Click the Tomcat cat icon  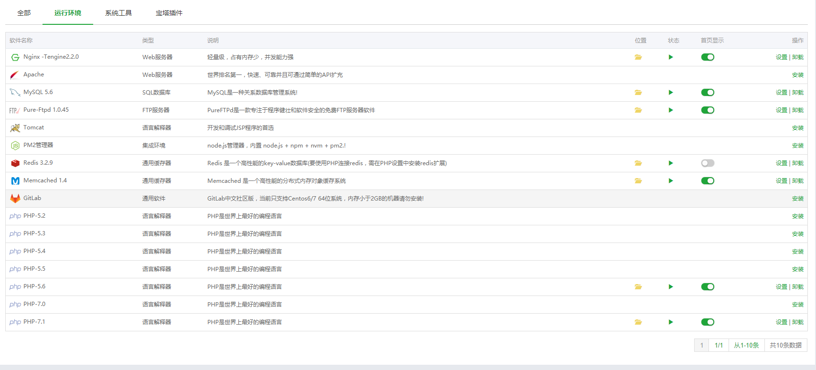click(15, 128)
